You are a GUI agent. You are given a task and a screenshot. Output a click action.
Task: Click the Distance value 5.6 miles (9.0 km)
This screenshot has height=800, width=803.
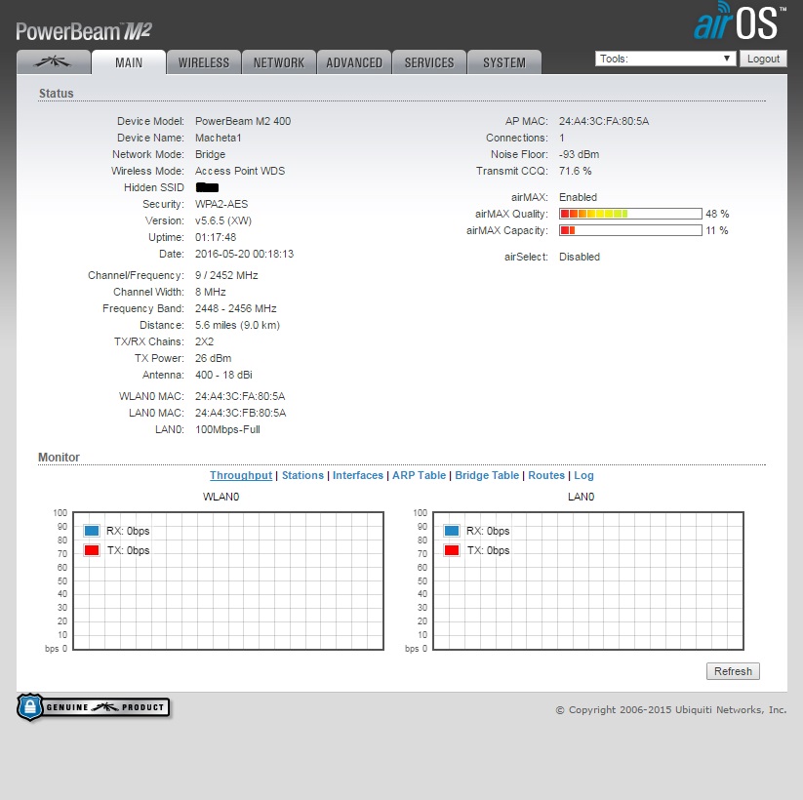[x=238, y=325]
